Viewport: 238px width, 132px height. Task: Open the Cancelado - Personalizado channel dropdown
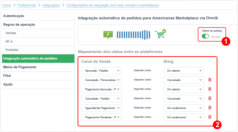(x=101, y=80)
